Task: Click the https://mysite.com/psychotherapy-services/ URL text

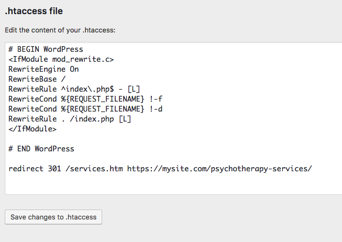Action: (x=219, y=169)
